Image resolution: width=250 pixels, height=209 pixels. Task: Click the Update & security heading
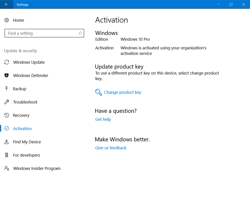pos(21,51)
